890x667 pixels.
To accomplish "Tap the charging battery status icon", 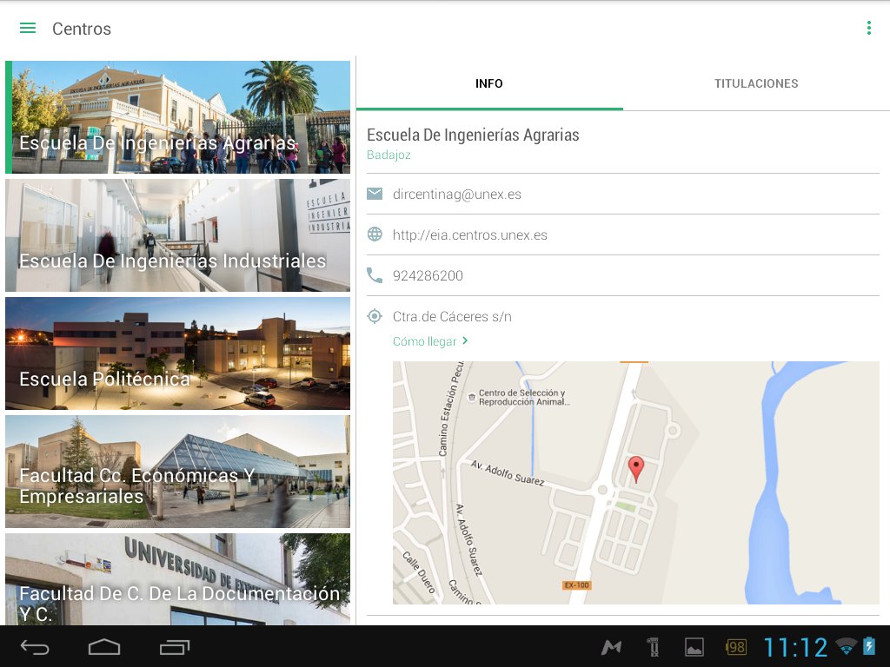I will pos(869,646).
